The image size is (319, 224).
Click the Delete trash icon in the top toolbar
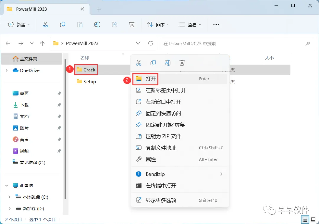[x=132, y=24]
